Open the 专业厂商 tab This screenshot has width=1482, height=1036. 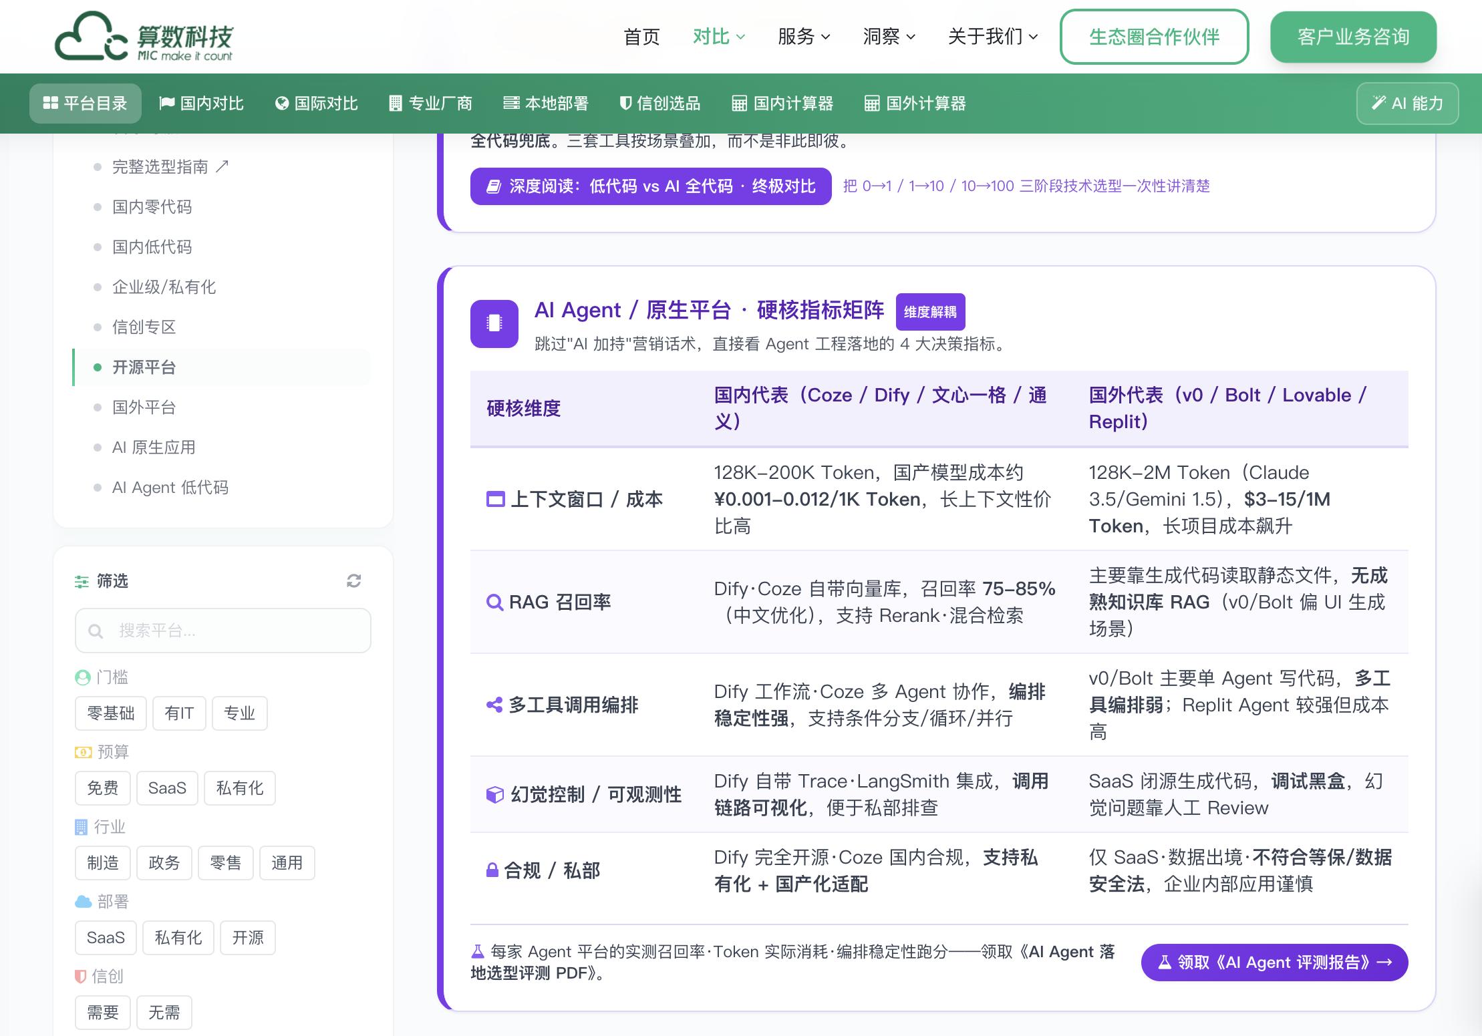point(430,104)
